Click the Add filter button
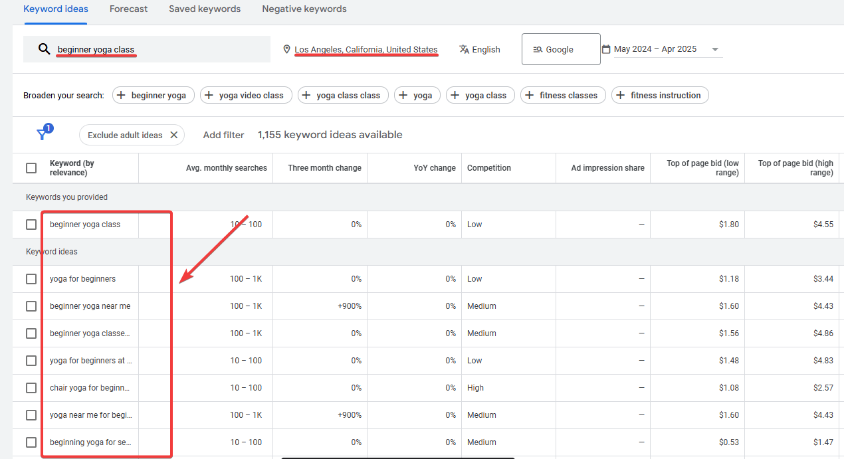 (x=223, y=134)
